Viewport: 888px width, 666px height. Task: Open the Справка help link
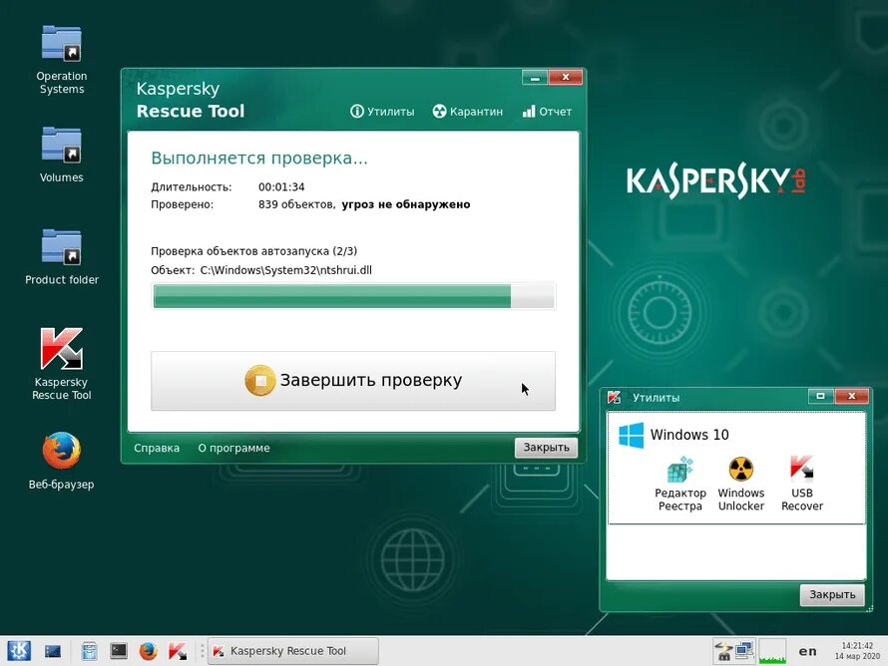[x=157, y=448]
